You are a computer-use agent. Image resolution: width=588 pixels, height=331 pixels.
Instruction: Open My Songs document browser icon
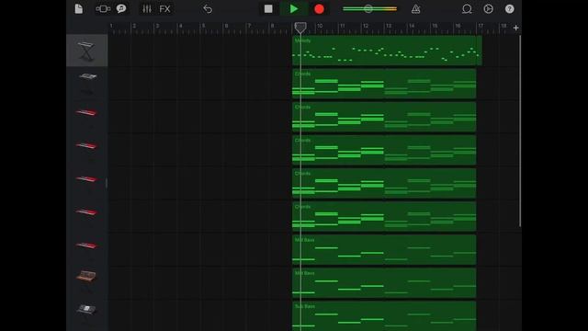pos(79,9)
